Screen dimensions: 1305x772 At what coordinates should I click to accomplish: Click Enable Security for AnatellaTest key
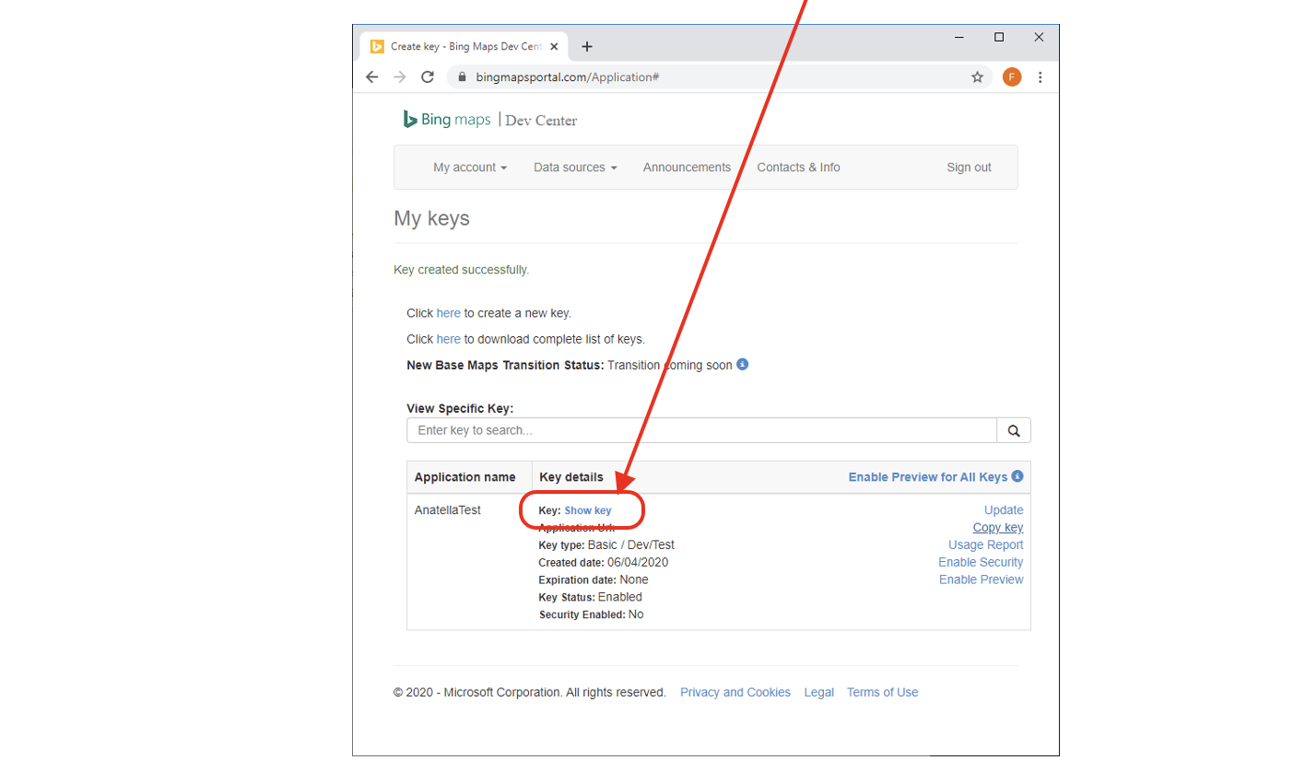click(981, 562)
